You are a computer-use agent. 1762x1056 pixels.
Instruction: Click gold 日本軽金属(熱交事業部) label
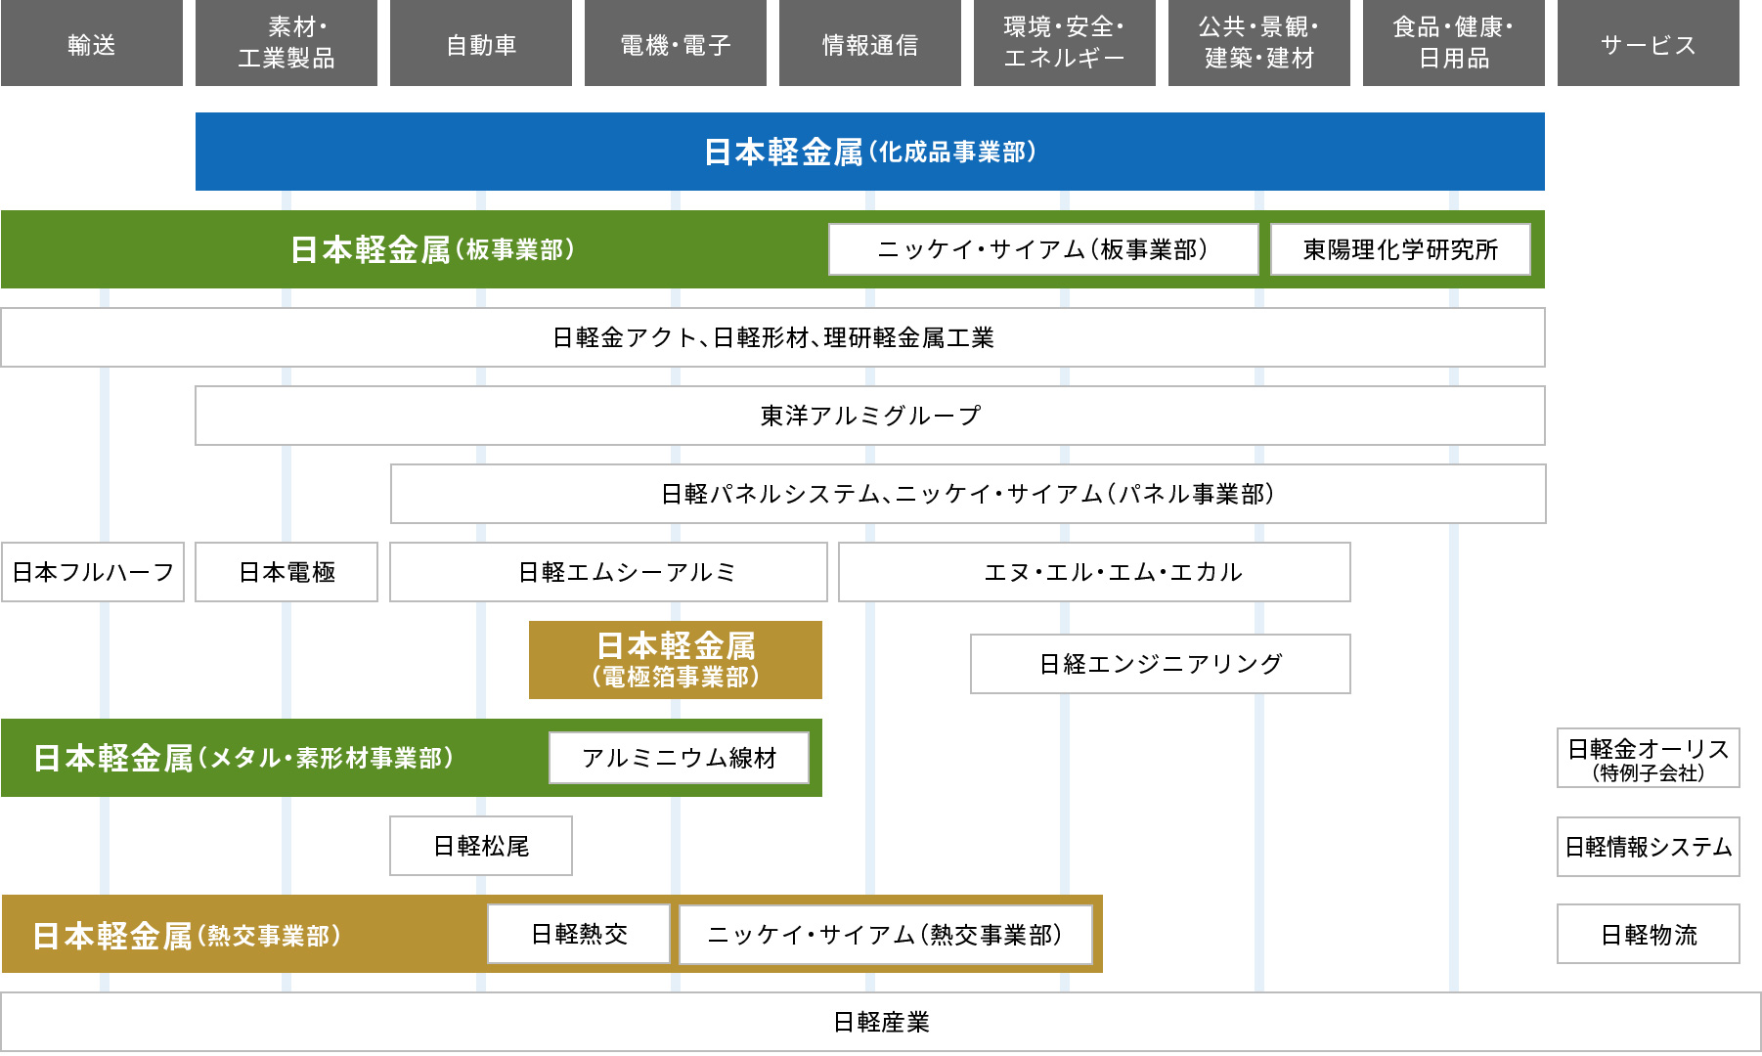187,936
